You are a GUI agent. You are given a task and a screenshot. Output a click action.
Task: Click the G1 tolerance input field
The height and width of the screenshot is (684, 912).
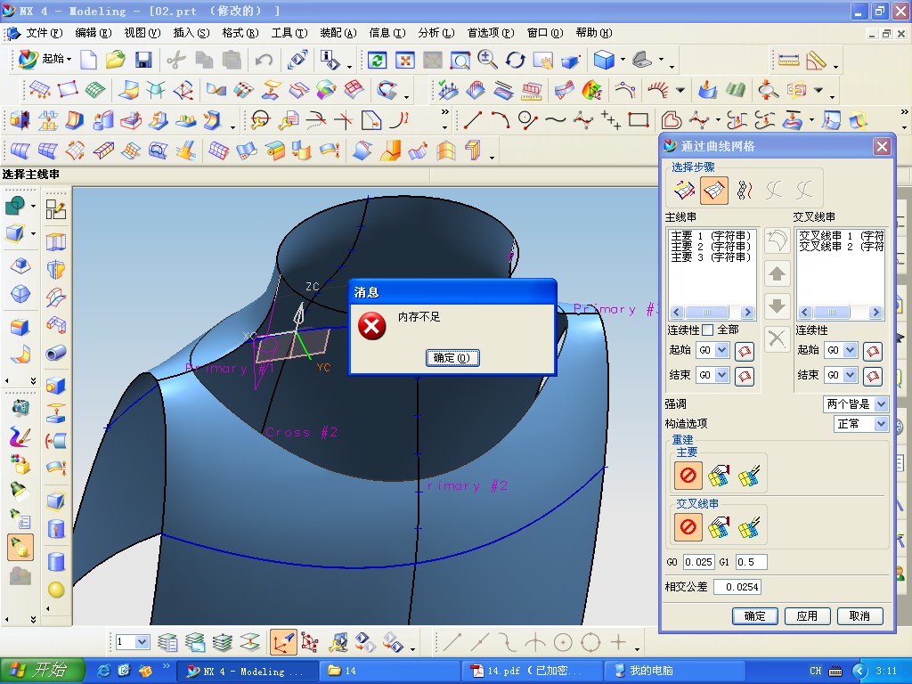751,562
